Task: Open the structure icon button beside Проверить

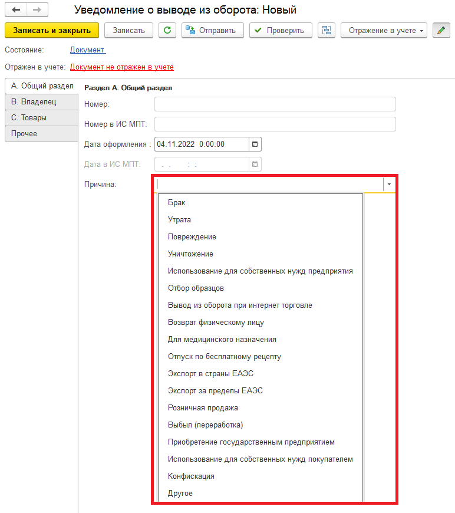Action: [327, 31]
